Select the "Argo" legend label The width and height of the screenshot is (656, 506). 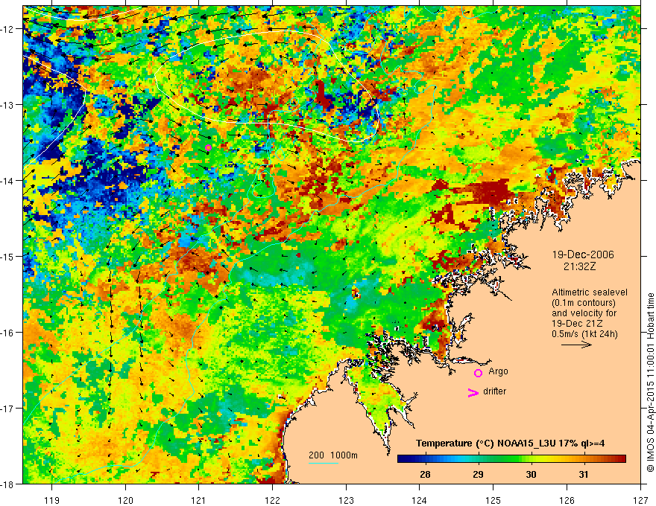point(498,371)
